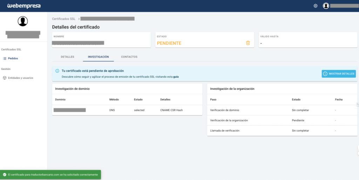Click the 'Fecha' column header

tap(339, 100)
